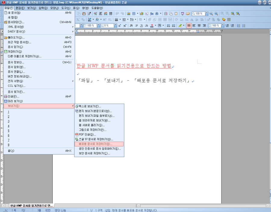Click the pen line color icon
Screen dimensions: 271x212
coord(89,20)
